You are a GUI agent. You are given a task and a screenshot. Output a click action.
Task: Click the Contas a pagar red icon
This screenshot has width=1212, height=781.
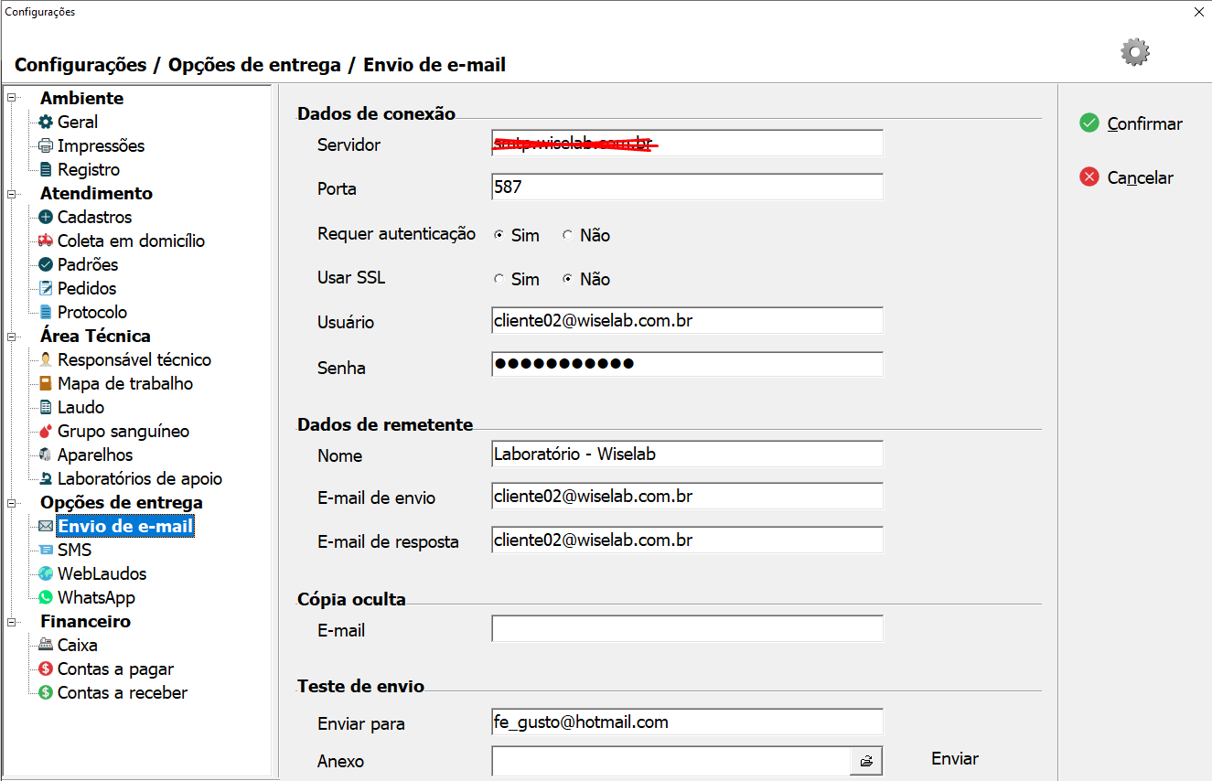coord(46,669)
